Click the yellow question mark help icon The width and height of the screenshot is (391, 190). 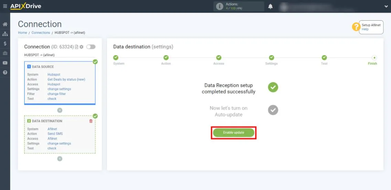coord(356,27)
